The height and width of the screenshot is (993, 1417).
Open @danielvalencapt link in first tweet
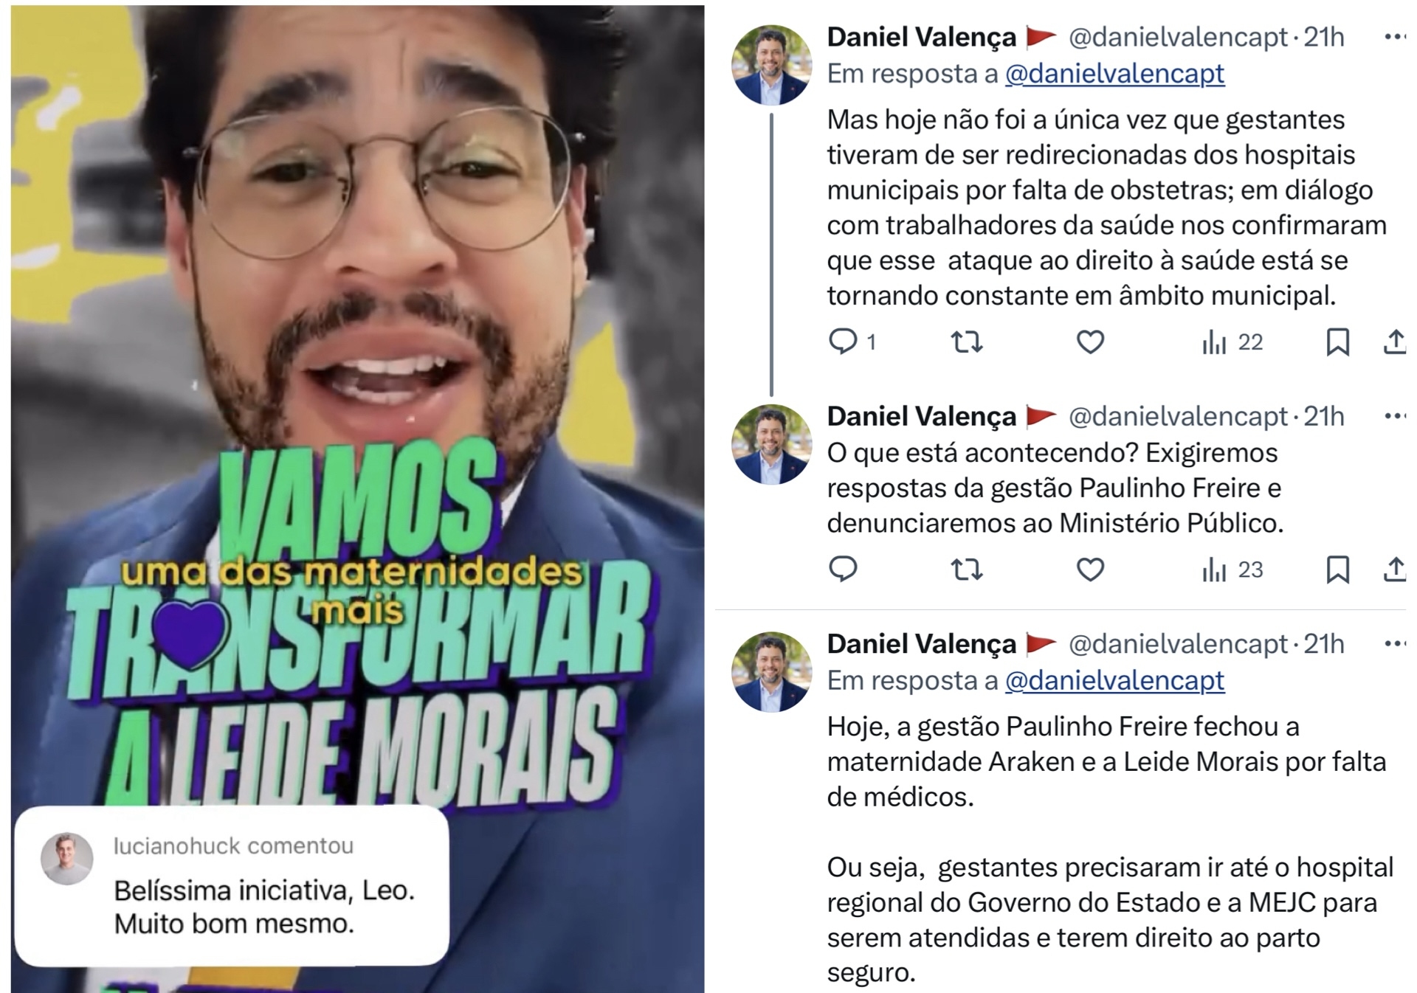click(1114, 74)
